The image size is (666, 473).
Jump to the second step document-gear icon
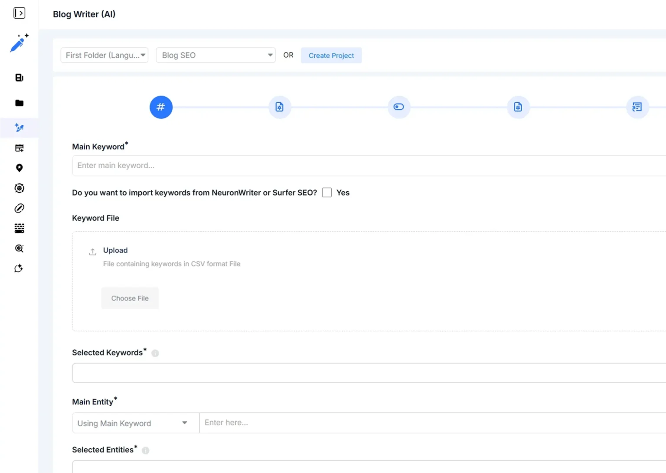point(280,107)
